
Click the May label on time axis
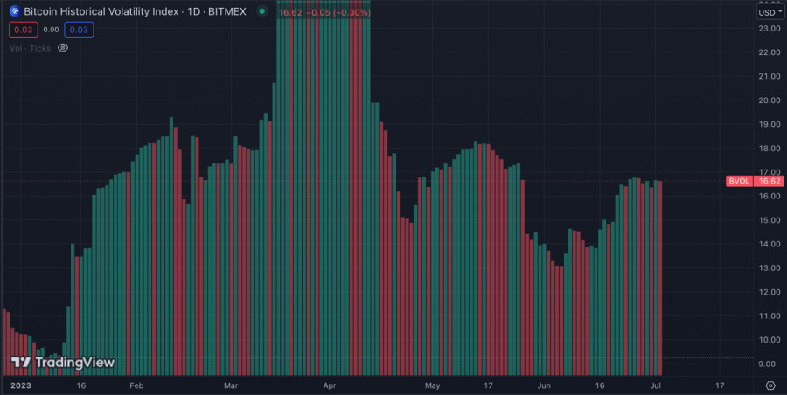pyautogui.click(x=432, y=385)
